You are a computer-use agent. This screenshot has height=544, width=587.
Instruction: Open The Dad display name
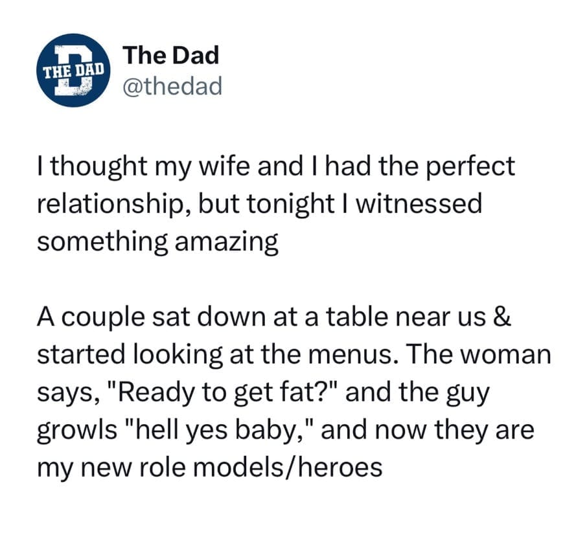(171, 56)
